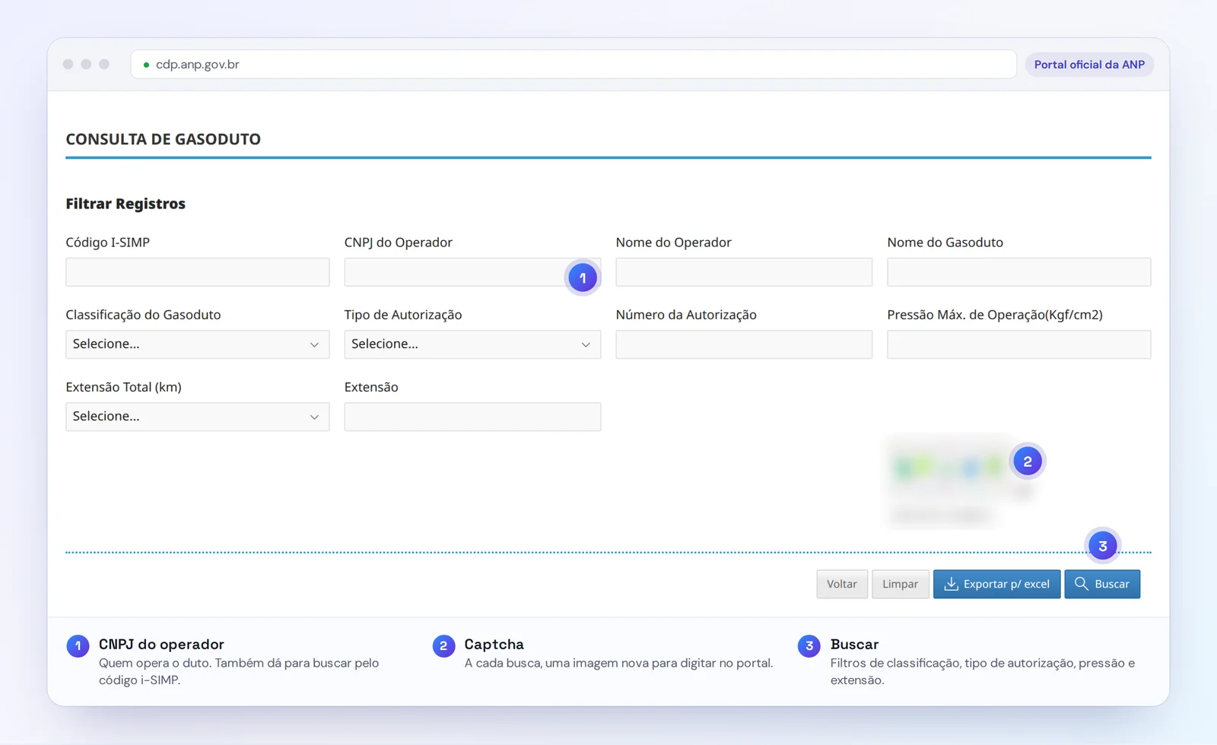This screenshot has height=745, width=1217.
Task: Click the Voltar button
Action: pos(842,584)
